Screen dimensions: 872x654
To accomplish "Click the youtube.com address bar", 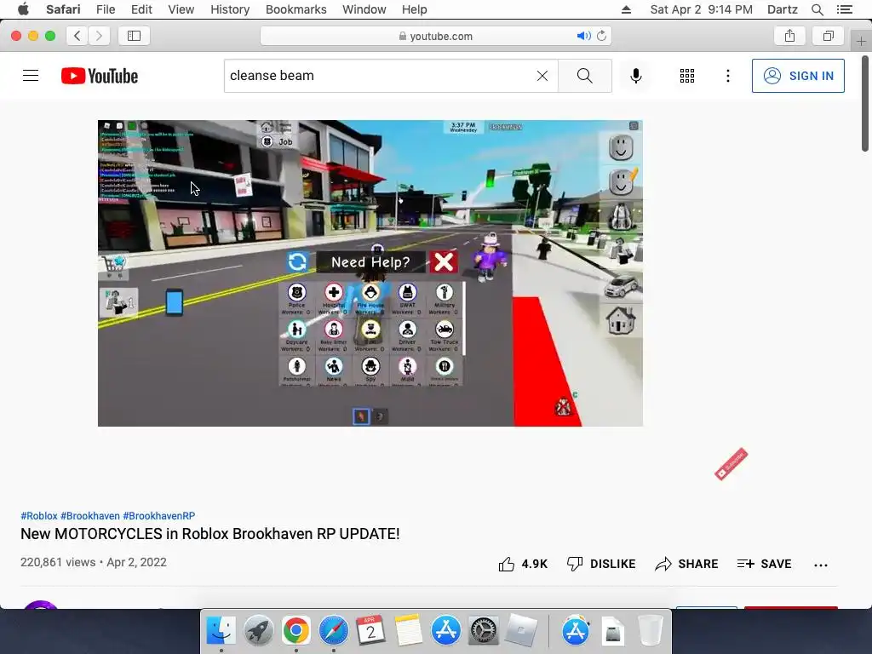I will coord(435,36).
